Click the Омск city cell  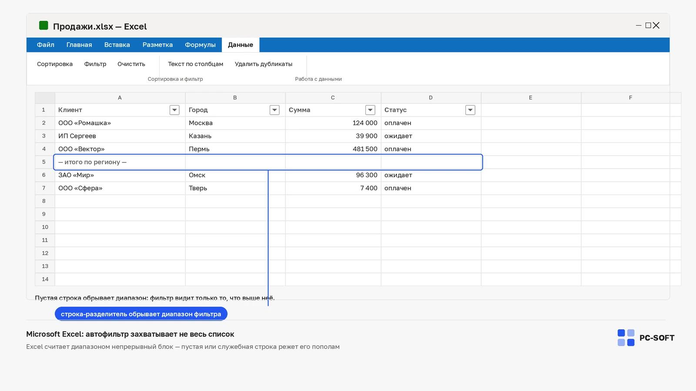[x=235, y=175]
